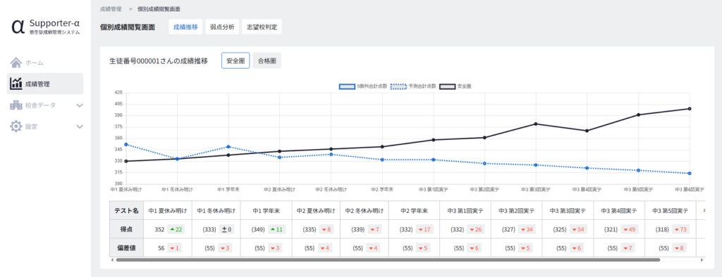Click the blue data point at 中1 学年末

point(228,146)
